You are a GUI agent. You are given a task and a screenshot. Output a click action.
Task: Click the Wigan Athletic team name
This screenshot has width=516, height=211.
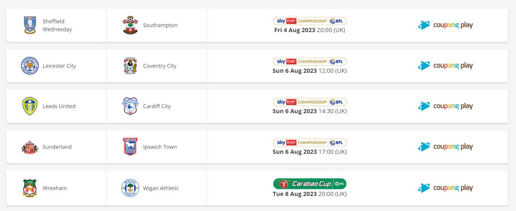(161, 188)
